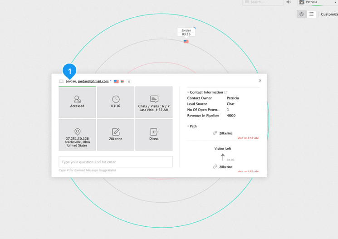Switch to list view toggle
Image resolution: width=338 pixels, height=239 pixels.
[311, 15]
